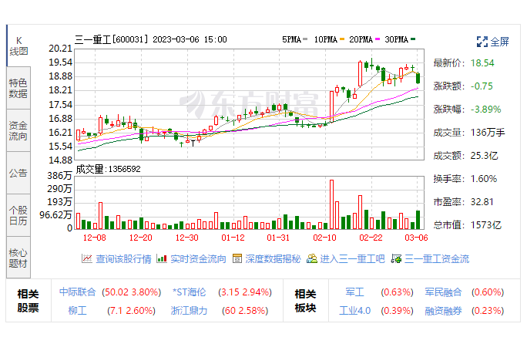Click the green 30PMA legend swatch
This screenshot has height=344, width=527.
click(413, 39)
